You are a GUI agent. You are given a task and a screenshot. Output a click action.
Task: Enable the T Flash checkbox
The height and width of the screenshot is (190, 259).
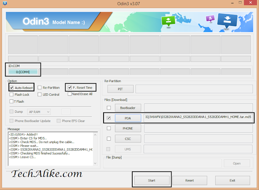pyautogui.click(x=11, y=101)
